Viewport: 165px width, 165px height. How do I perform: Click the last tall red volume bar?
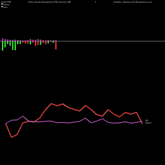[x=56, y=45]
